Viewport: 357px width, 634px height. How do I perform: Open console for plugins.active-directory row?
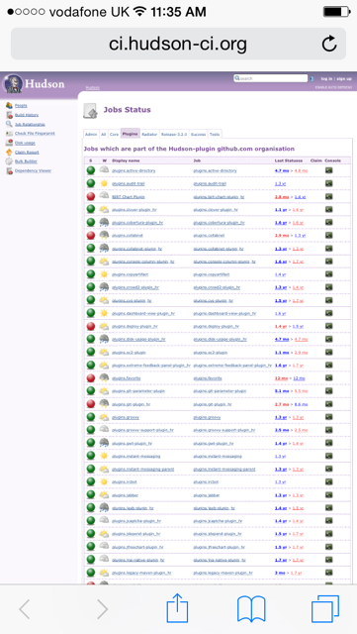point(328,170)
